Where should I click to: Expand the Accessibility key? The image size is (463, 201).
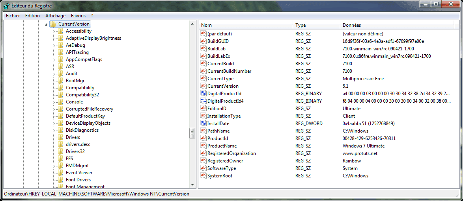tap(54, 31)
